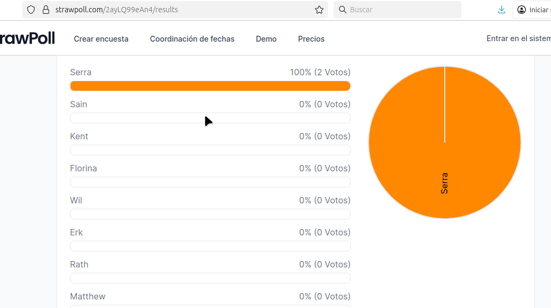Click the "Sain" option label
Viewport: 551px width, 308px height.
(78, 104)
